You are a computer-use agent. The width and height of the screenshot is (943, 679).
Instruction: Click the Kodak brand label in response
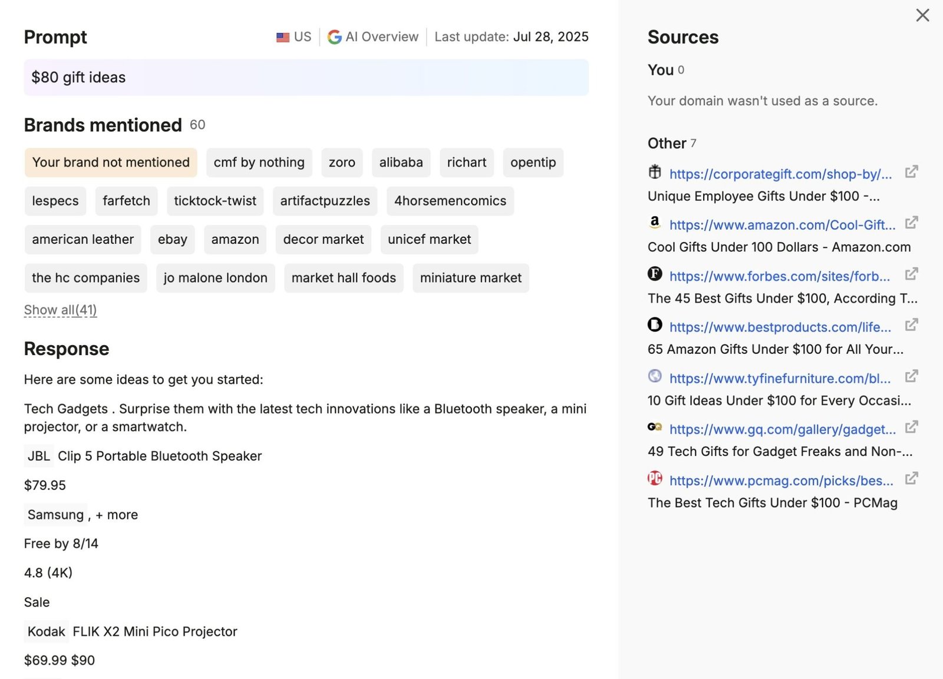click(46, 631)
